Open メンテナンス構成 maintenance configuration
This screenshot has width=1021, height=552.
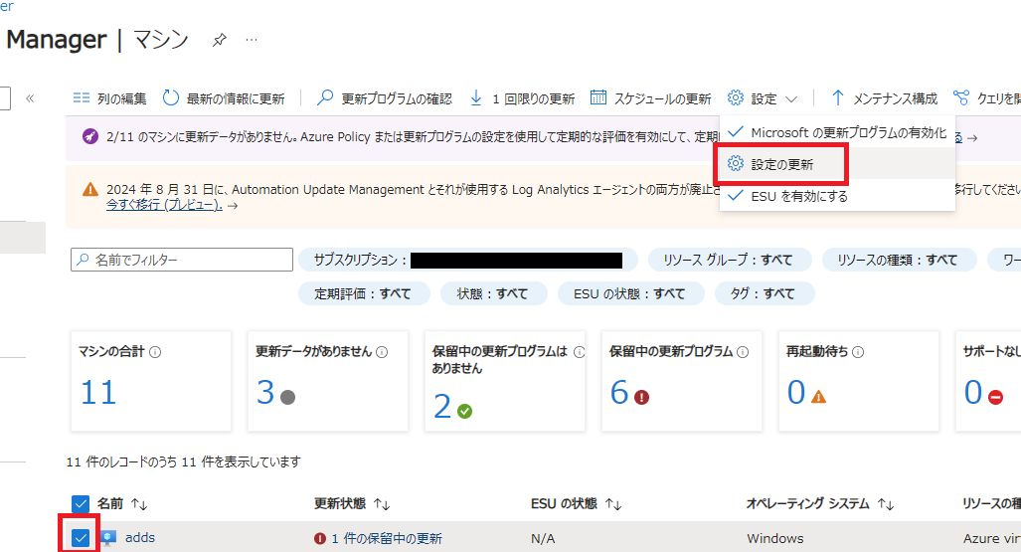point(884,98)
